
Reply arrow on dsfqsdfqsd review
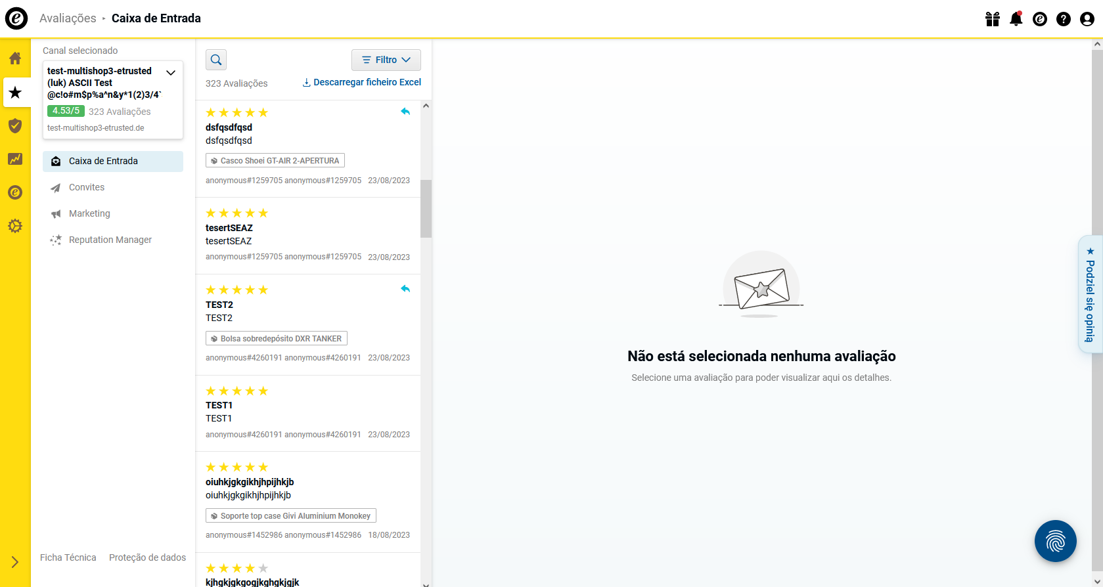click(x=405, y=112)
